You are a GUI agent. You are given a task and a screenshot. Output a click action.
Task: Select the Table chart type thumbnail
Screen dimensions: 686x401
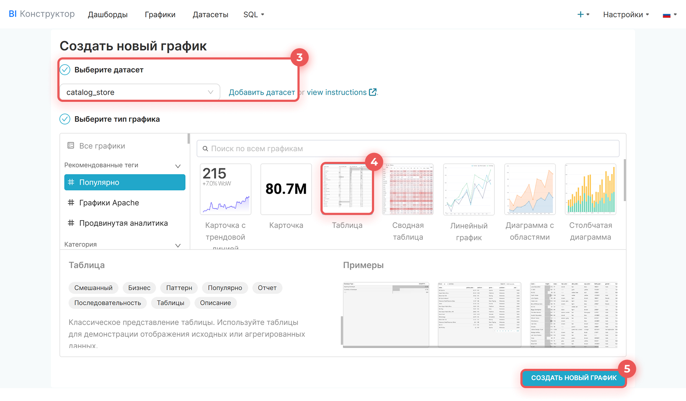pyautogui.click(x=347, y=189)
